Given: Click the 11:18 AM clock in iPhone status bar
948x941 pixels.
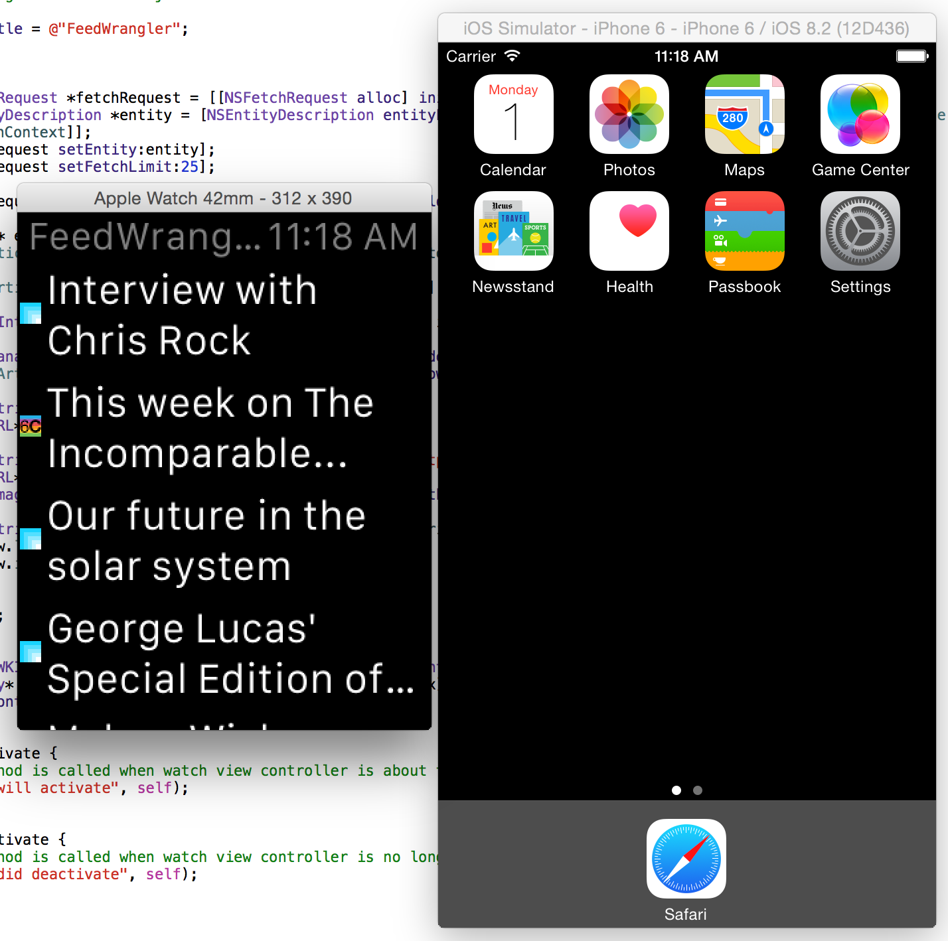Looking at the screenshot, I should click(x=686, y=56).
